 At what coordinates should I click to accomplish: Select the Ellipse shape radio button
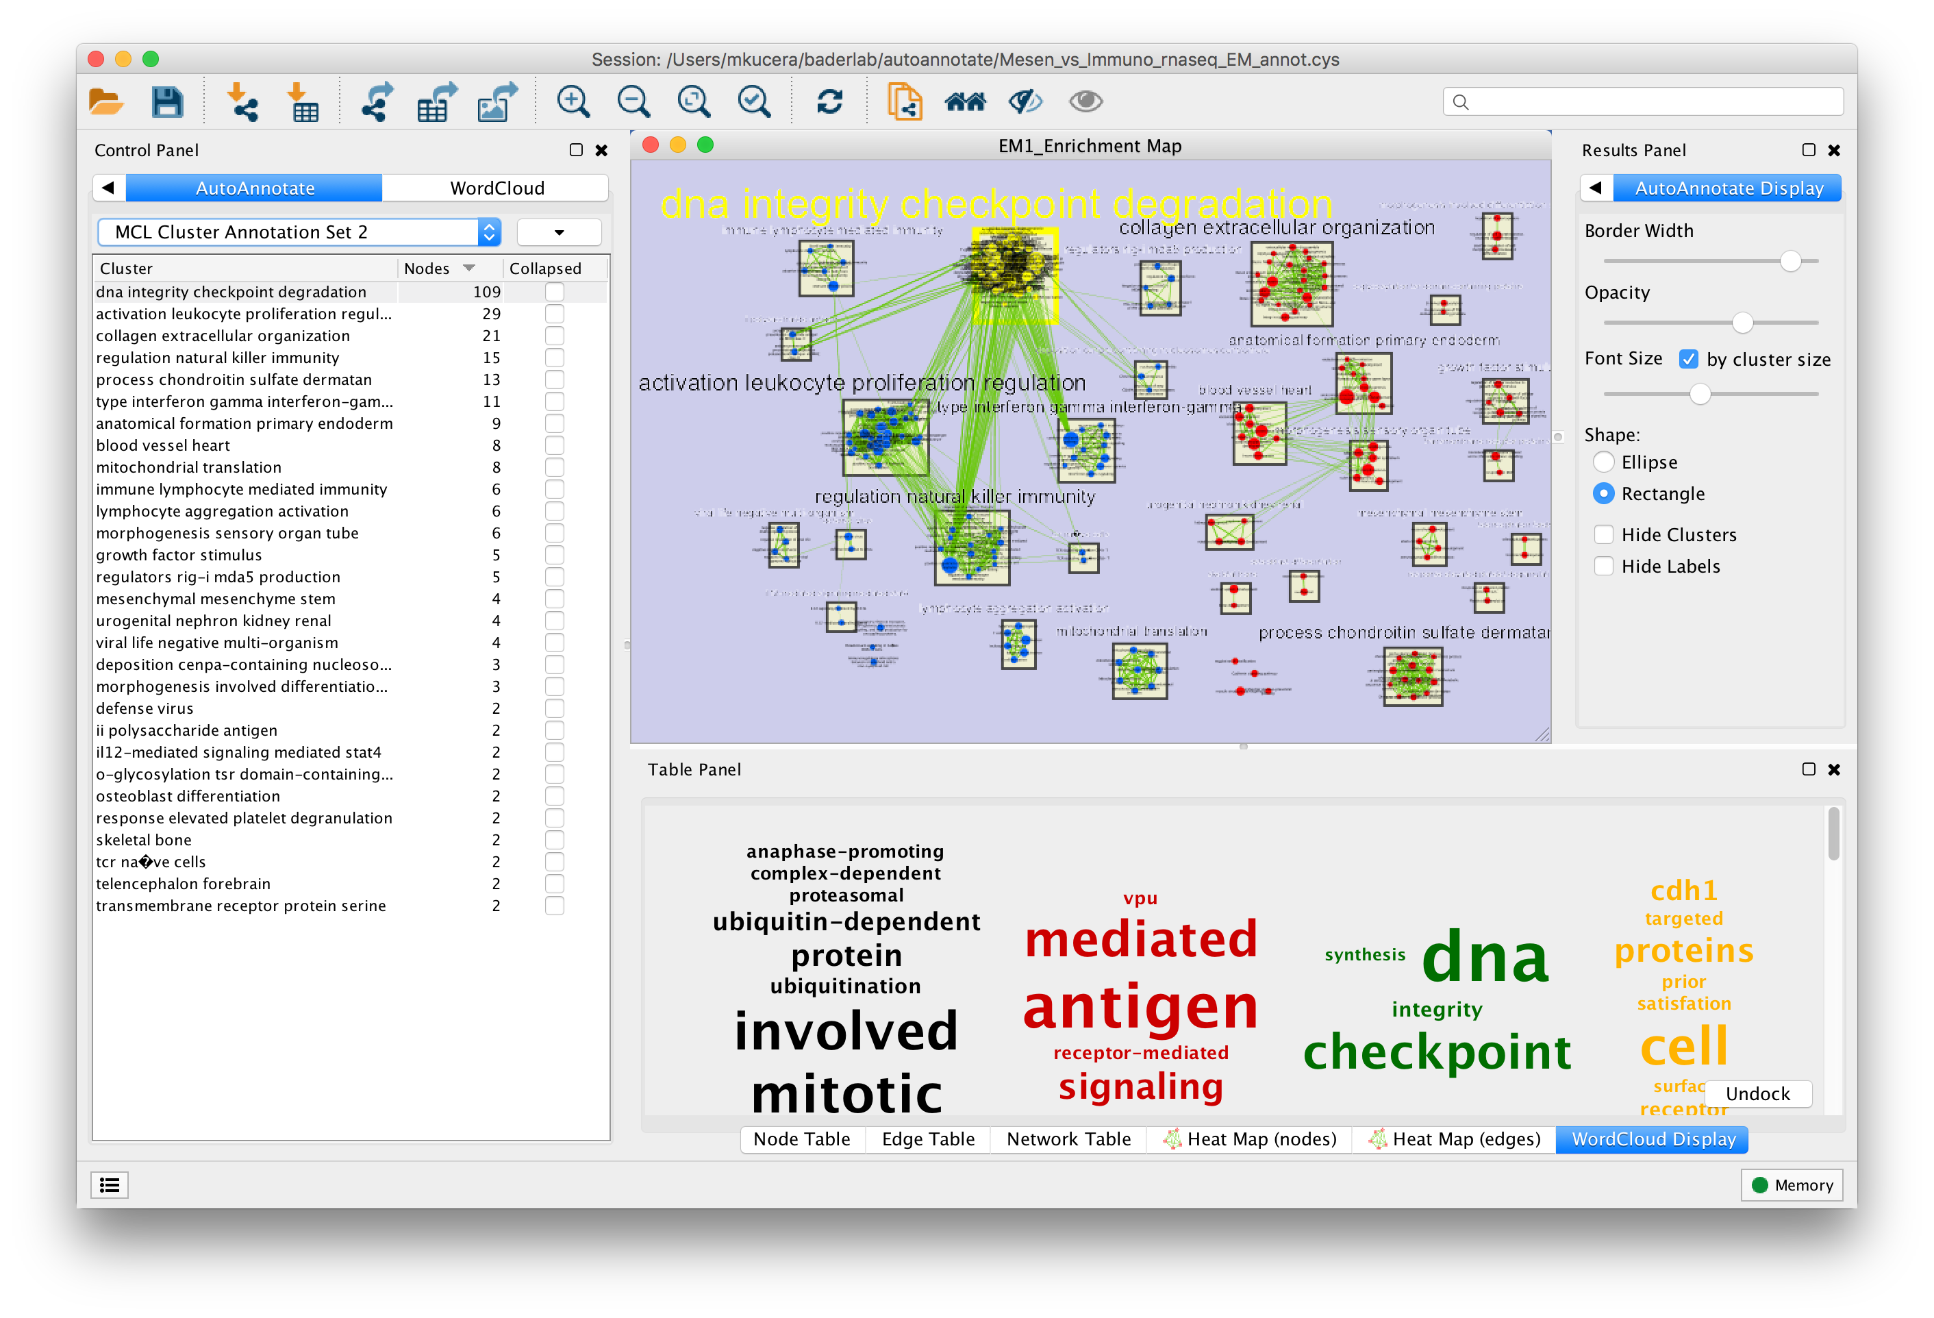click(1604, 462)
